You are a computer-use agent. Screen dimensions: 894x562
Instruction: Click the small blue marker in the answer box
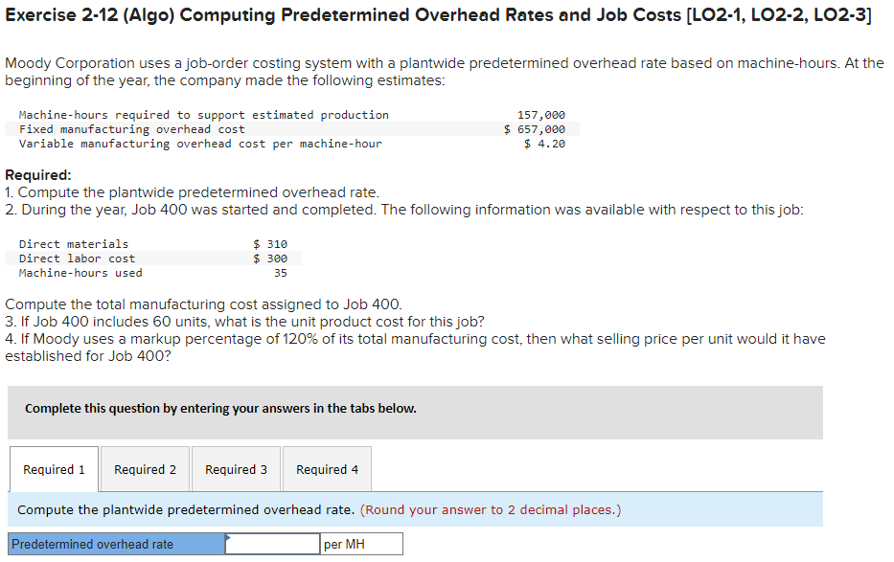(x=229, y=539)
